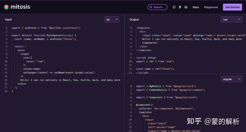246x132 pixels.
Task: Open the jsx input language dropdown
Action: (x=112, y=20)
